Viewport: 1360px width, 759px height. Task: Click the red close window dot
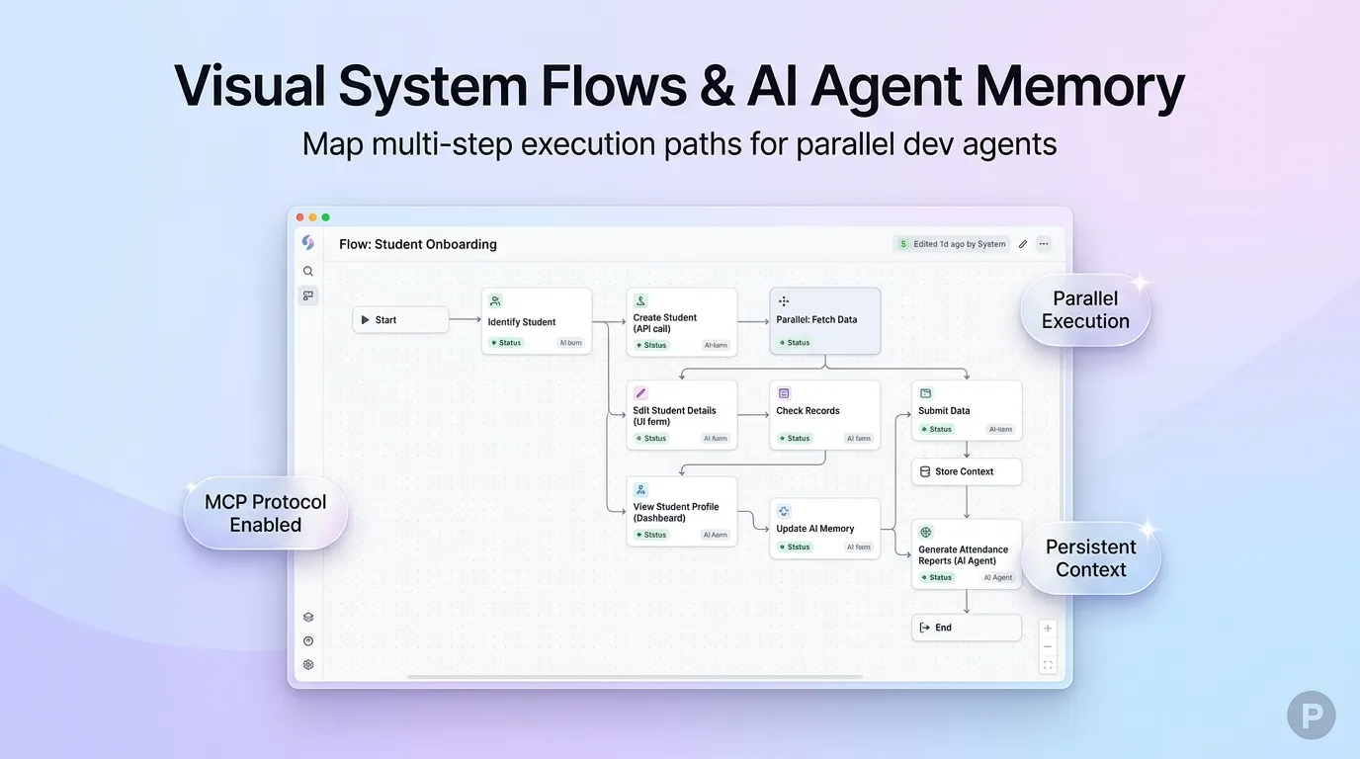300,217
